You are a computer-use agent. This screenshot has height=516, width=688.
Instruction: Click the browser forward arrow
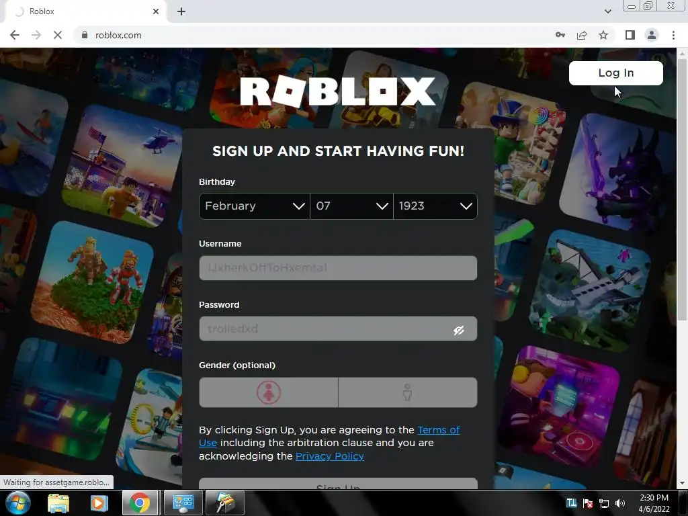36,35
